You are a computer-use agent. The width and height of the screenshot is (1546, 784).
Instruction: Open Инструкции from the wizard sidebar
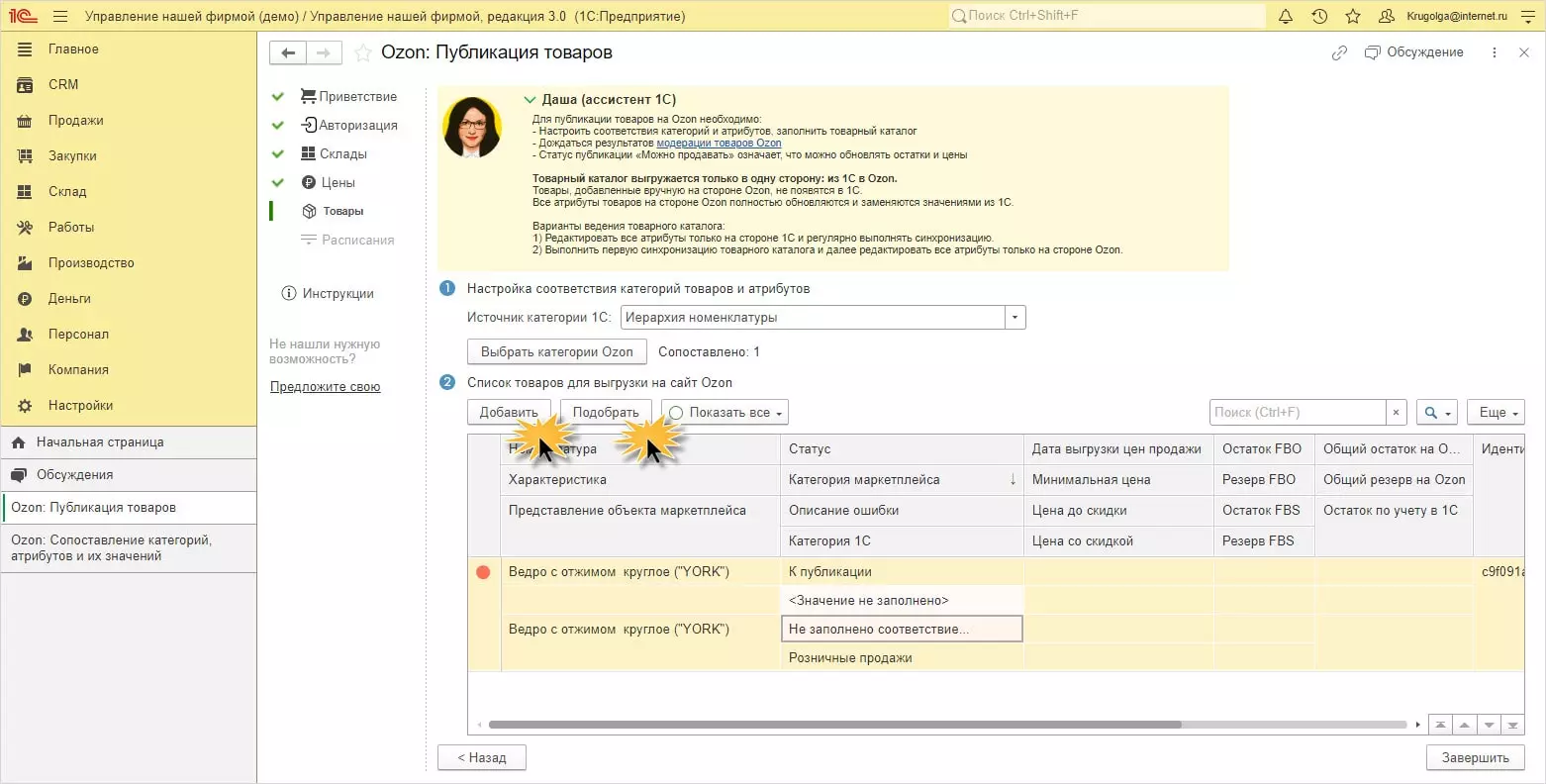pyautogui.click(x=328, y=293)
